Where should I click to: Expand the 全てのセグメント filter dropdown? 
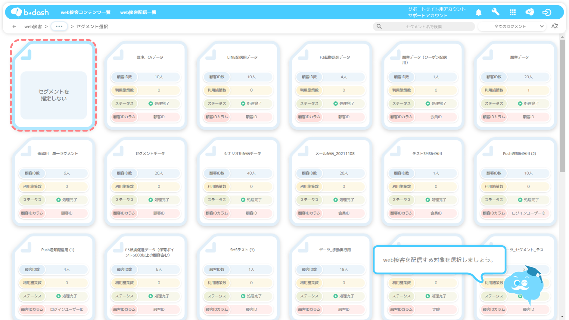point(512,26)
